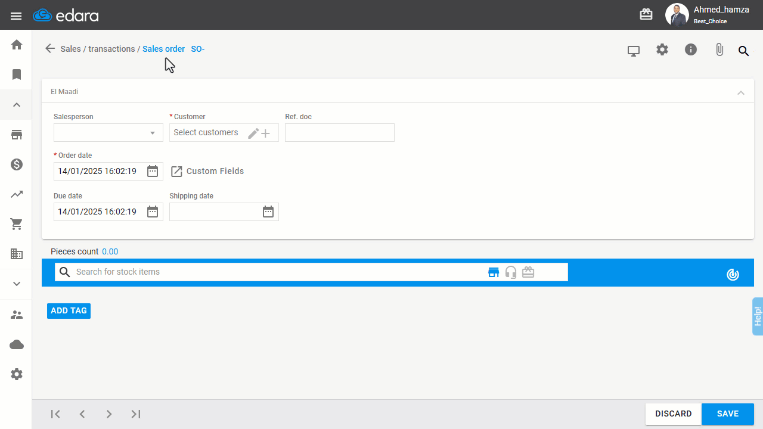
Task: Click the header search magnifier
Action: [743, 51]
